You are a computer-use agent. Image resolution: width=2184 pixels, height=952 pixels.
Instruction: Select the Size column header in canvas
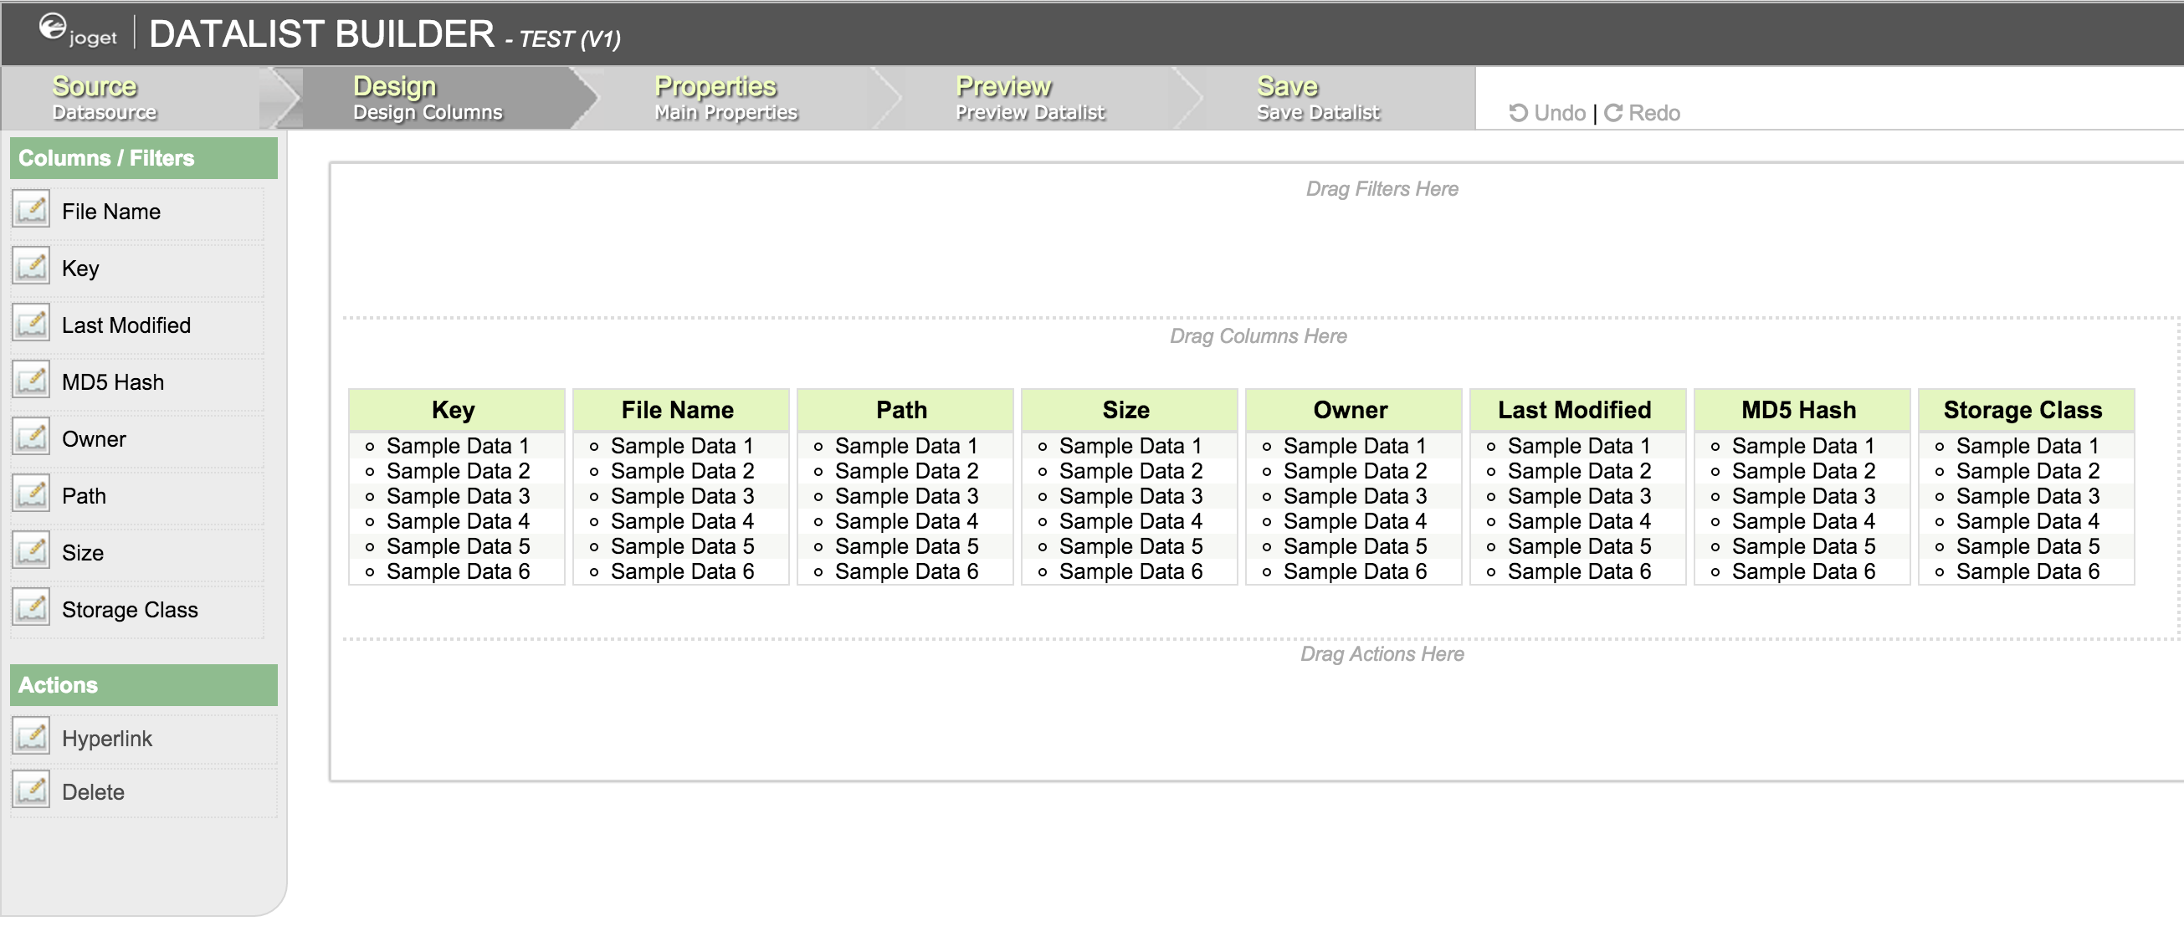click(1128, 410)
